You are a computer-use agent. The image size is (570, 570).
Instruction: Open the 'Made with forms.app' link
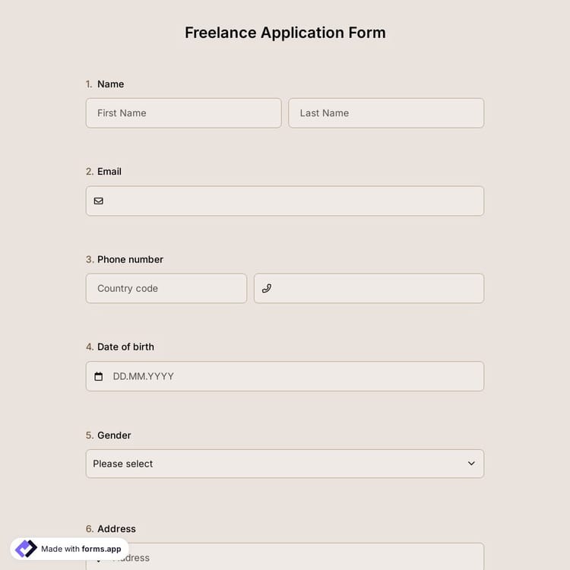click(x=81, y=549)
